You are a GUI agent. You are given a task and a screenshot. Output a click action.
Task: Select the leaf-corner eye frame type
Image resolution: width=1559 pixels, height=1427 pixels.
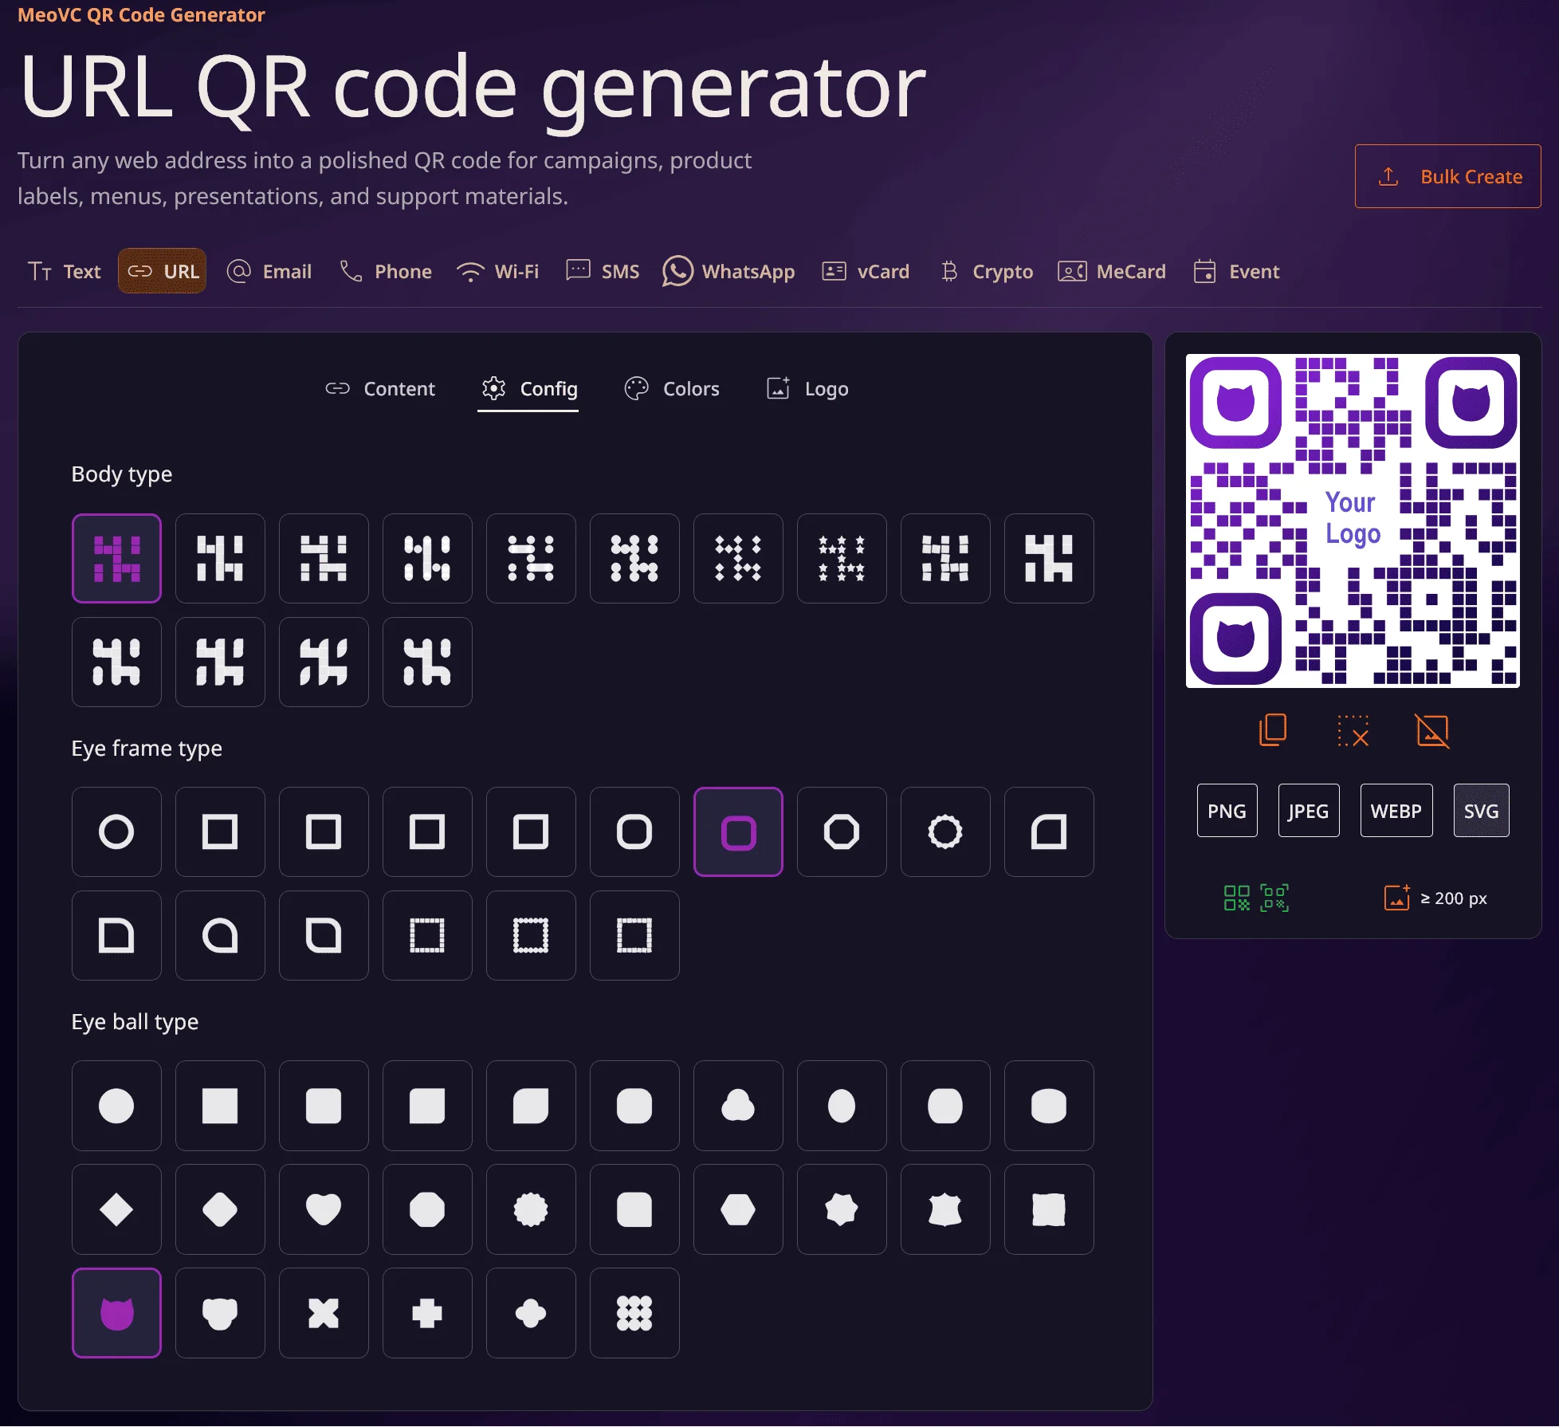click(x=324, y=935)
